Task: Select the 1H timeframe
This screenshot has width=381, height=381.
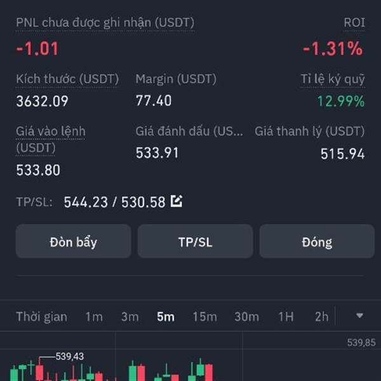Action: point(286,317)
